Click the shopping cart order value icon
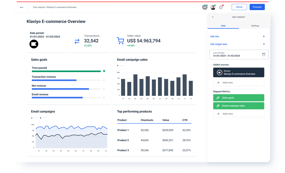Screen dimensions: 285x173 [120, 41]
